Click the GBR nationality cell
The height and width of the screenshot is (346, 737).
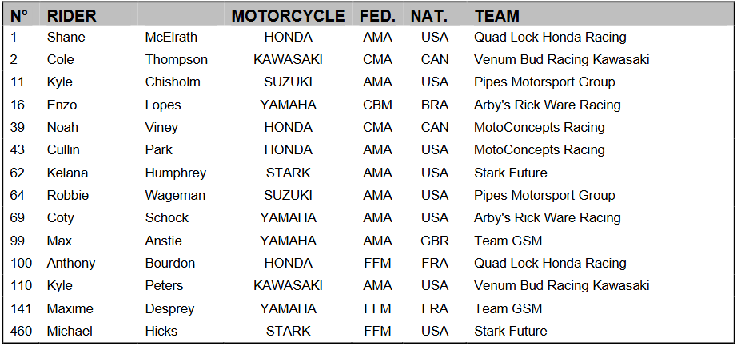[x=435, y=241]
